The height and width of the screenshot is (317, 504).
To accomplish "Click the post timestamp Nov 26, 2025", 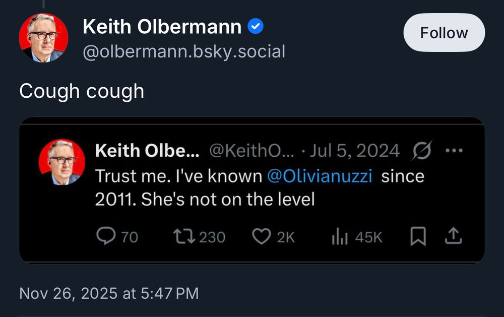I will (x=109, y=293).
